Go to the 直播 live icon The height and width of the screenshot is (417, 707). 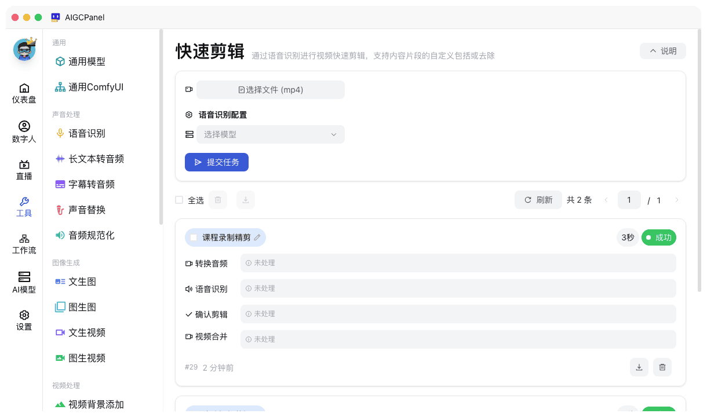(24, 164)
